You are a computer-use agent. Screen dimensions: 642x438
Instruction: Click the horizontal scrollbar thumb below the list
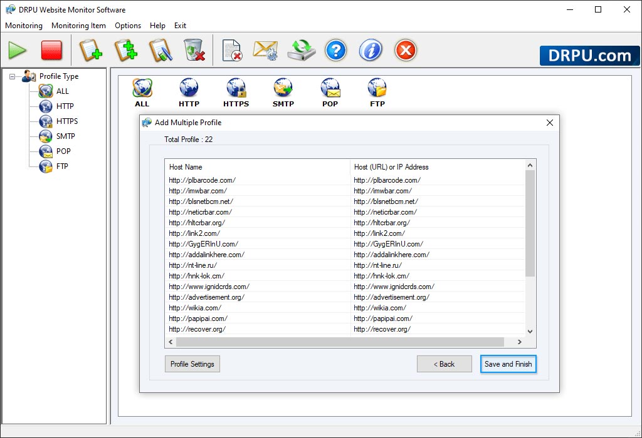click(x=340, y=342)
